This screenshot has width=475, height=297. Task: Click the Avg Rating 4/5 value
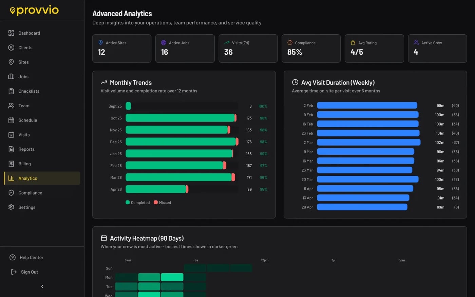[x=357, y=52]
